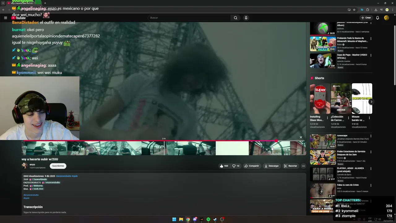The image size is (396, 223).
Task: Share the video with Compartir
Action: point(252,166)
